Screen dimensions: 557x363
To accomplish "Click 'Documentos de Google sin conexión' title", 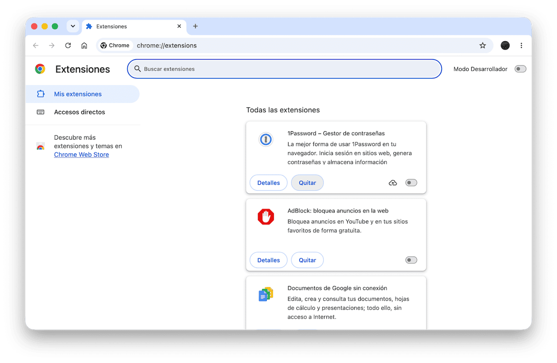I will coord(337,288).
